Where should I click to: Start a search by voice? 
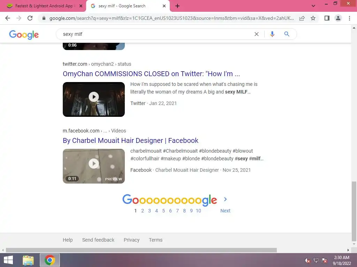tap(272, 34)
